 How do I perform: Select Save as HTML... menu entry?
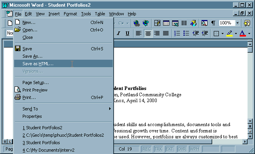coord(63,64)
